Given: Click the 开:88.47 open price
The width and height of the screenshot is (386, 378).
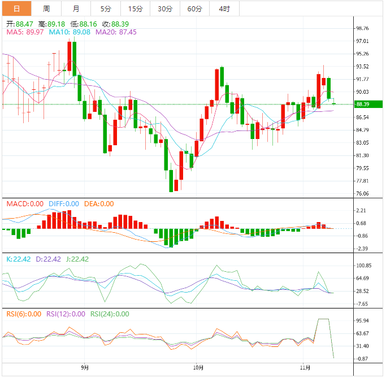Looking at the screenshot, I should [19, 24].
